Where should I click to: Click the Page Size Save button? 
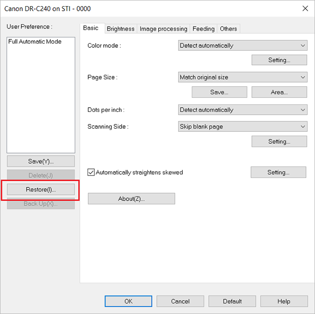[x=219, y=92]
